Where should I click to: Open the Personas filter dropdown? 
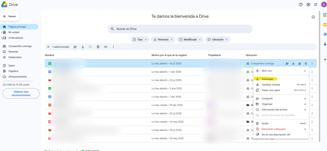click(x=163, y=40)
